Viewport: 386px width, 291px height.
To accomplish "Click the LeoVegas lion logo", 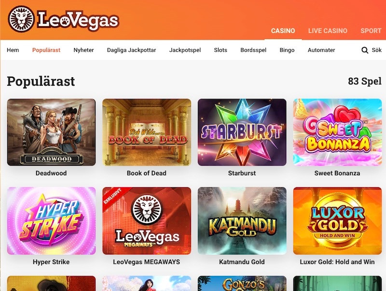I will pyautogui.click(x=21, y=19).
